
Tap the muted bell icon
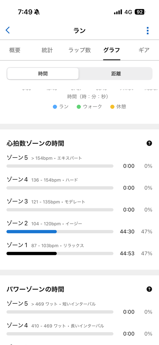pyautogui.click(x=37, y=12)
